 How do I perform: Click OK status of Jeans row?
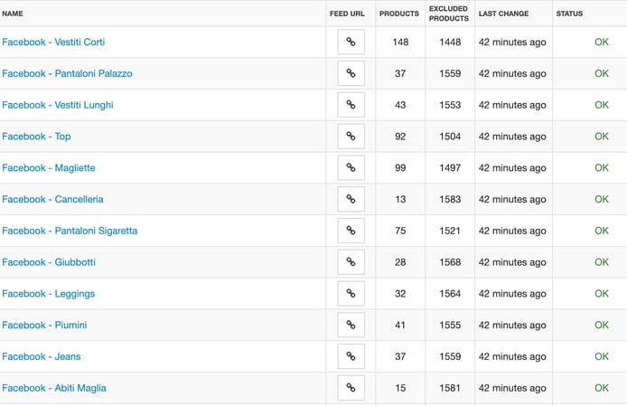pyautogui.click(x=602, y=356)
